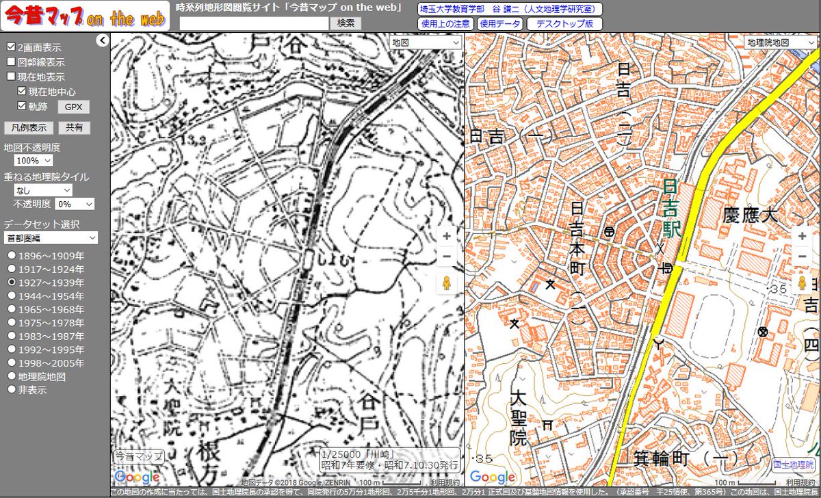Click 利用規約 link on right map
Screen dimensions: 821x498
pyautogui.click(x=802, y=482)
